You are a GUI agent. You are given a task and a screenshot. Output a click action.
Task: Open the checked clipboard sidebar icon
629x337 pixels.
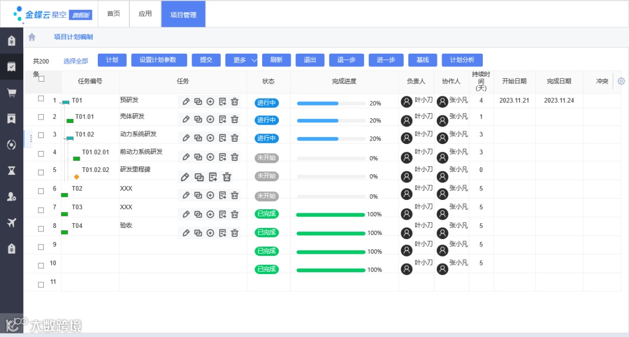tap(12, 66)
